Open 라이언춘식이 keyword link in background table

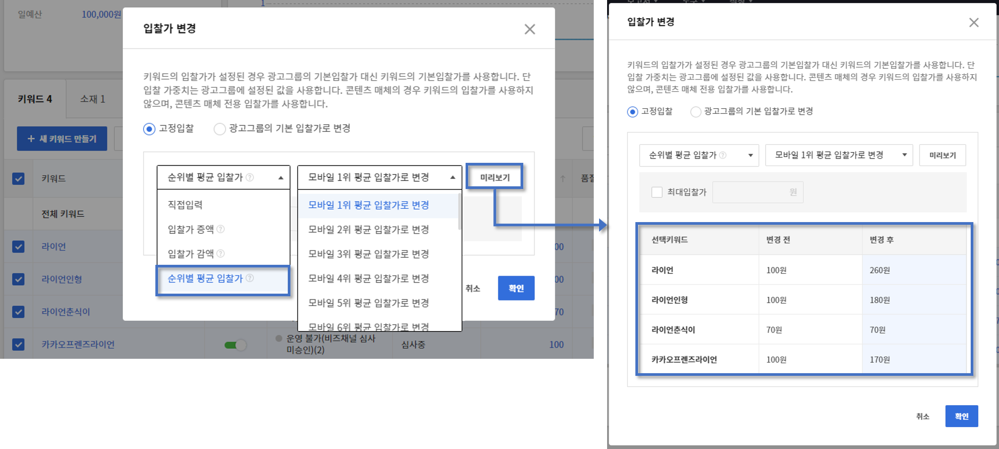(66, 312)
